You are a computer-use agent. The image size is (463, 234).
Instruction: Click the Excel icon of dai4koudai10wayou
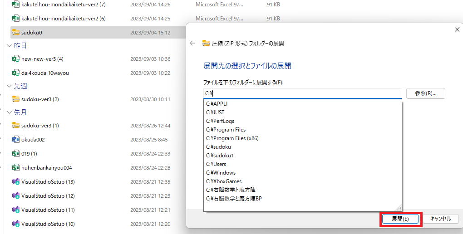[x=15, y=73]
